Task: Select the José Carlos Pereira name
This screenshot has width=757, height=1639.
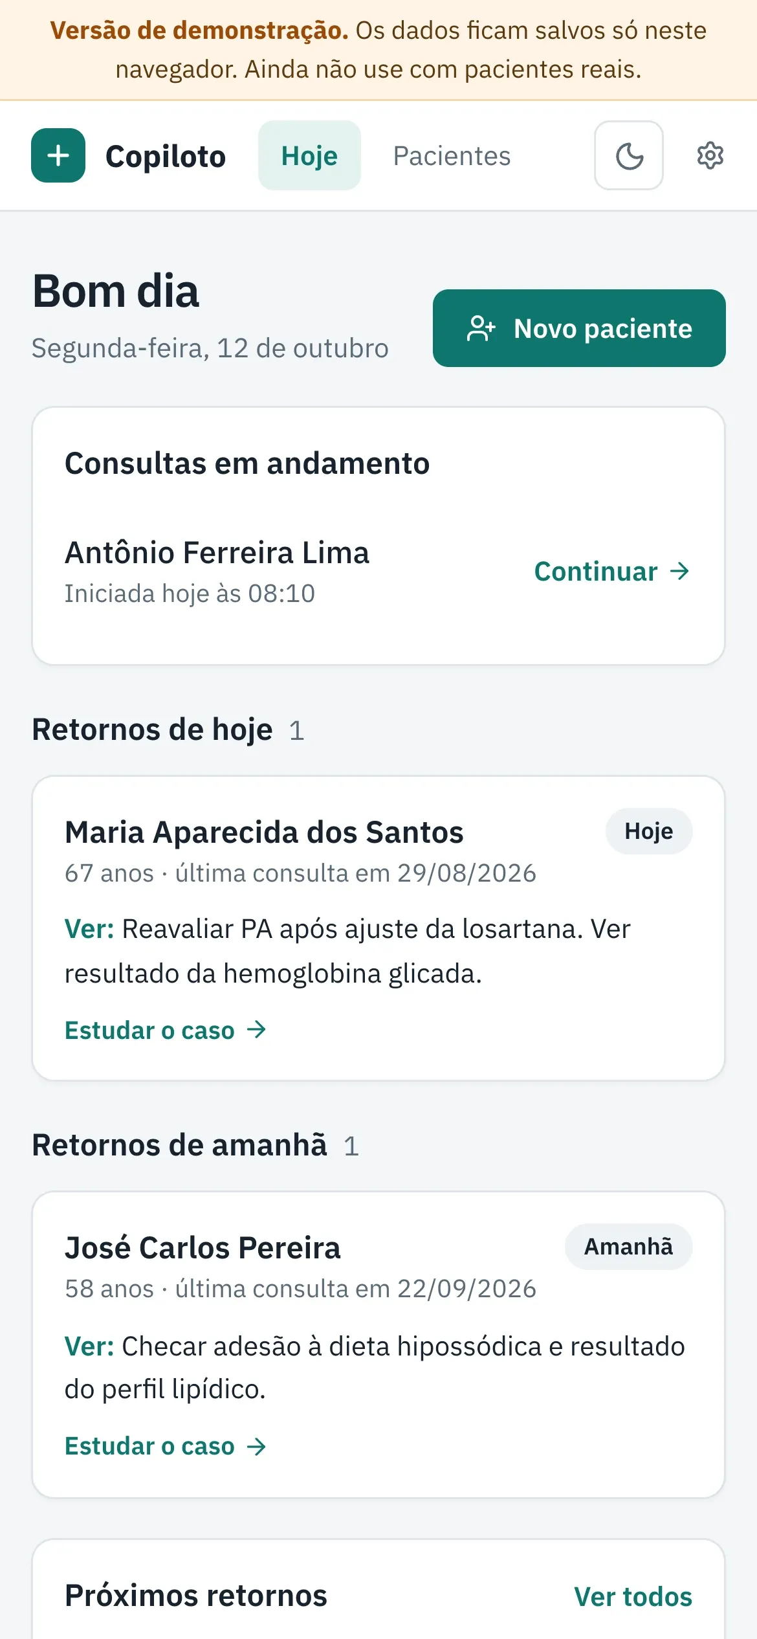Action: pos(203,1247)
